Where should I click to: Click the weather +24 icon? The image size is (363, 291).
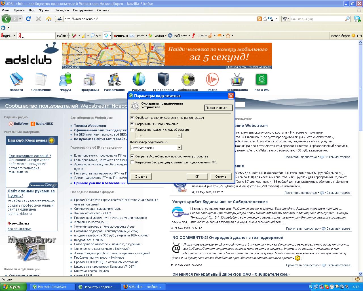(353, 36)
